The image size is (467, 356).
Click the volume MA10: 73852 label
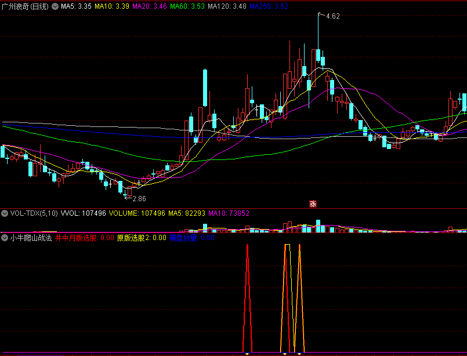[229, 213]
